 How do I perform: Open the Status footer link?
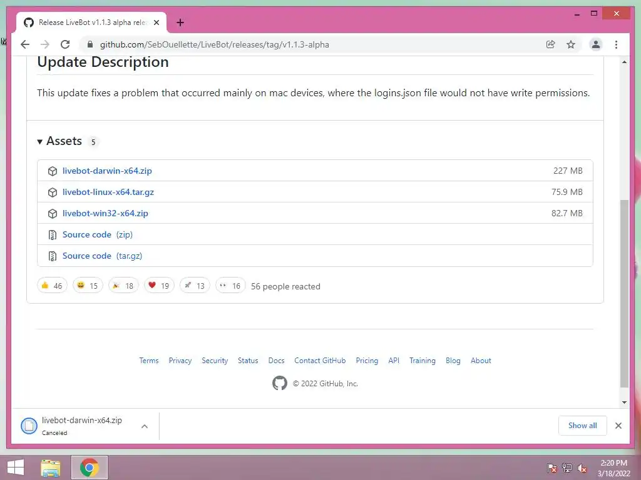click(x=248, y=361)
